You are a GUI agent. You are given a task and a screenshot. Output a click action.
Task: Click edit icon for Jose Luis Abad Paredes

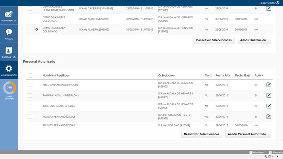pyautogui.click(x=269, y=106)
